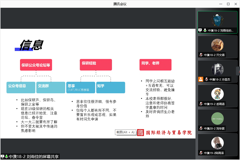Click the 保研经验 red box on slide
This screenshot has width=240, height=160.
pyautogui.click(x=96, y=64)
